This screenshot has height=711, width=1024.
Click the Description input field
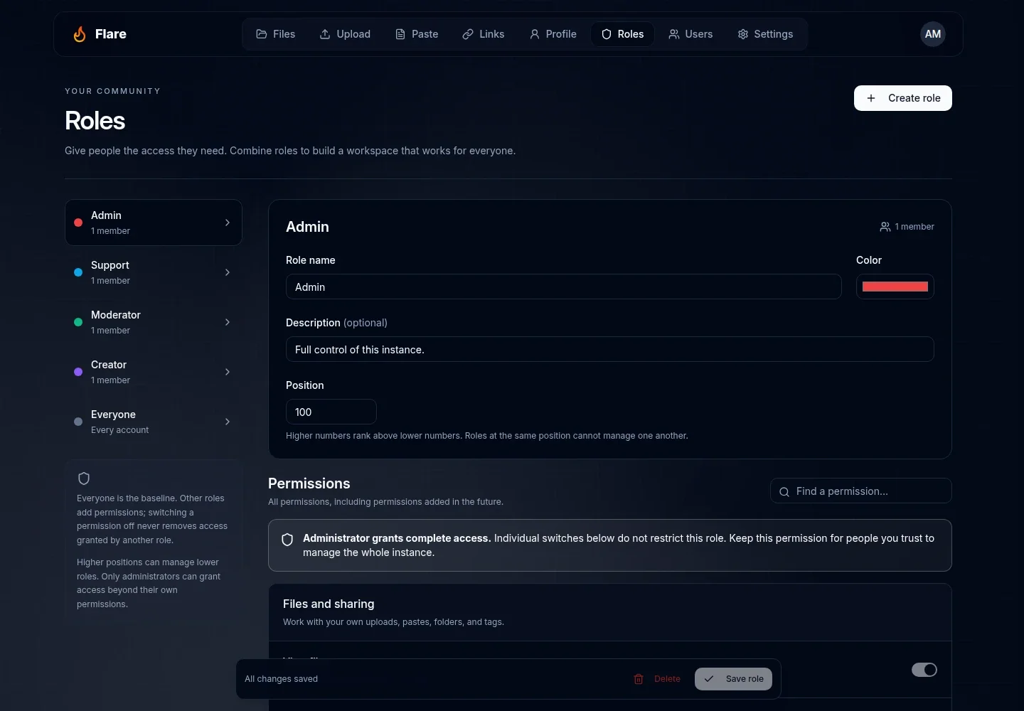click(x=610, y=349)
